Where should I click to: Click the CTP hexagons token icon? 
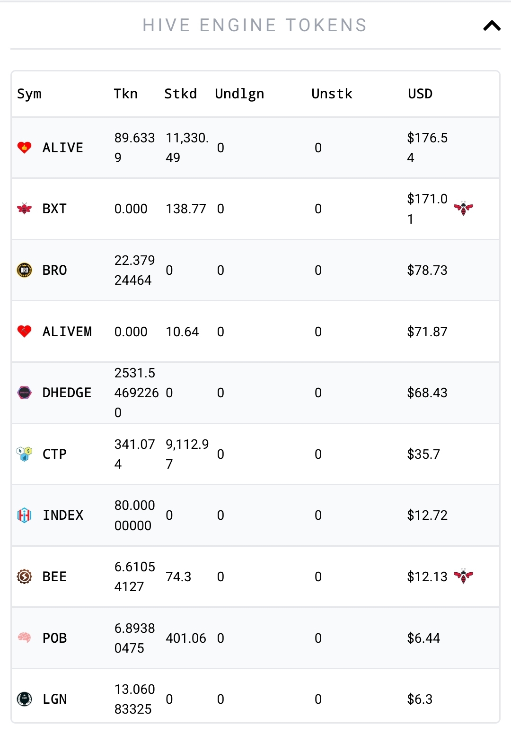click(x=25, y=454)
